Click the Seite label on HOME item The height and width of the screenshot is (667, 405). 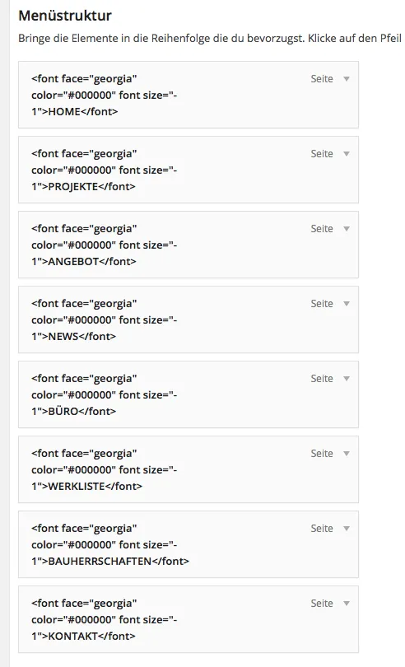[x=322, y=79]
